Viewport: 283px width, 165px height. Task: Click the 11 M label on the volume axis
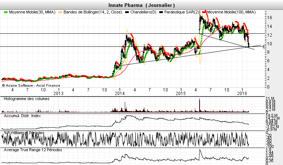[270, 99]
